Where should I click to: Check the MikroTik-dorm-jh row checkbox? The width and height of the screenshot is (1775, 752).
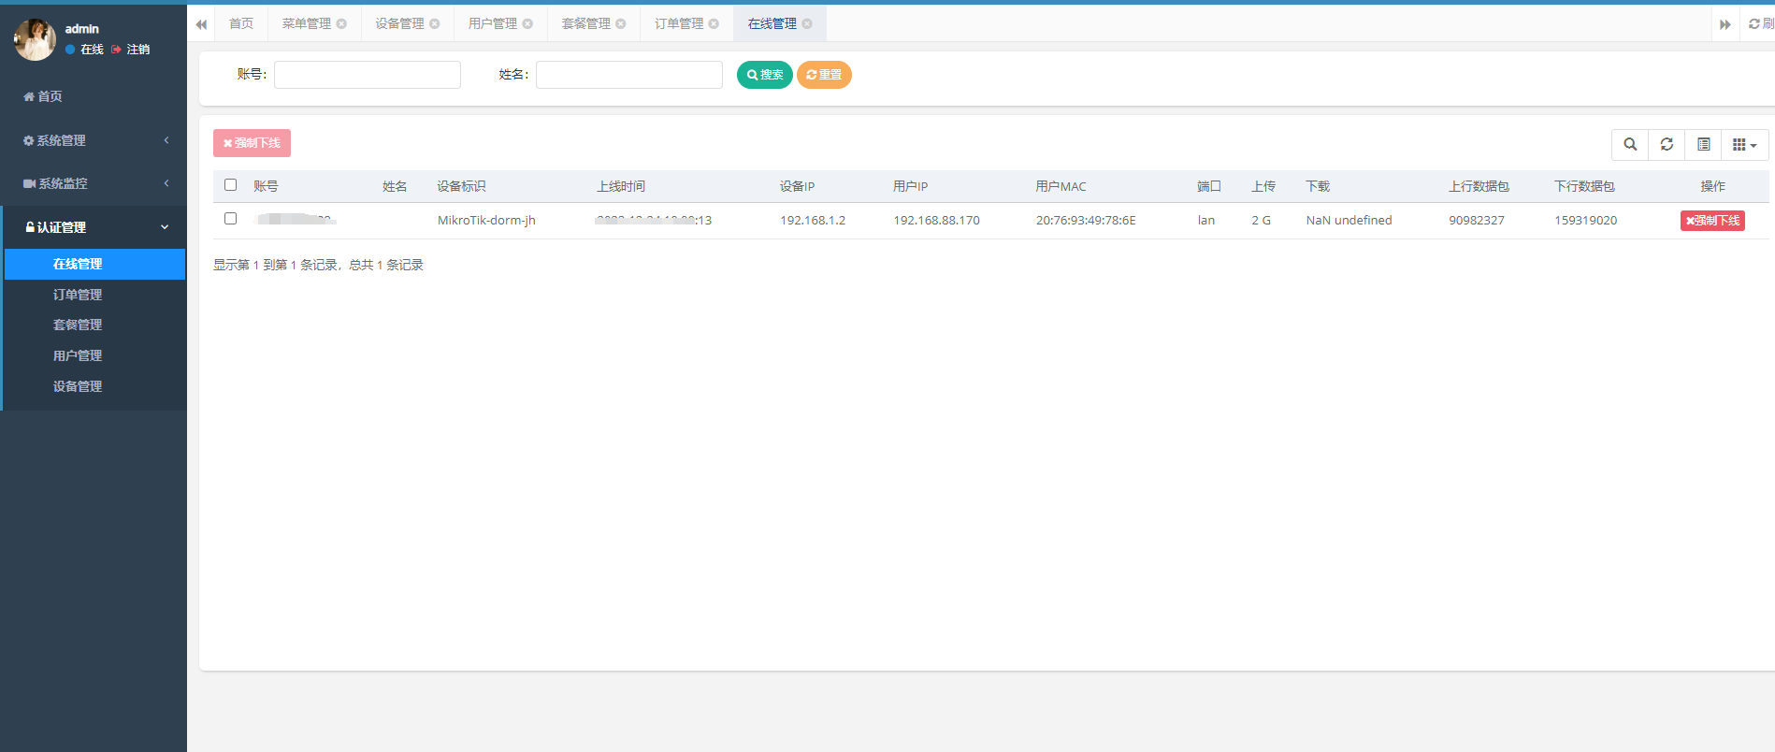pos(231,219)
